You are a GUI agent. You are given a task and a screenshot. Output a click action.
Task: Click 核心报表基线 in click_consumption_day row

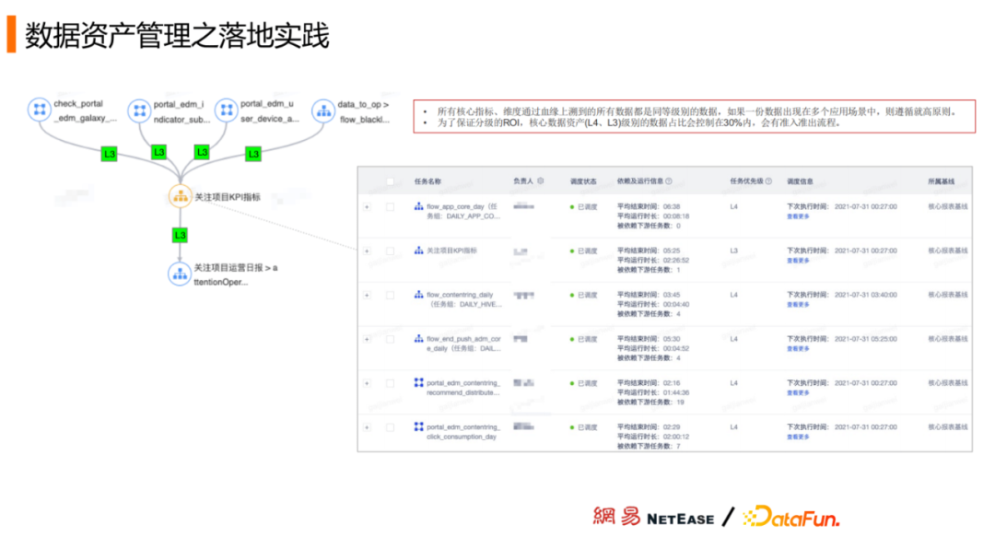click(x=948, y=426)
